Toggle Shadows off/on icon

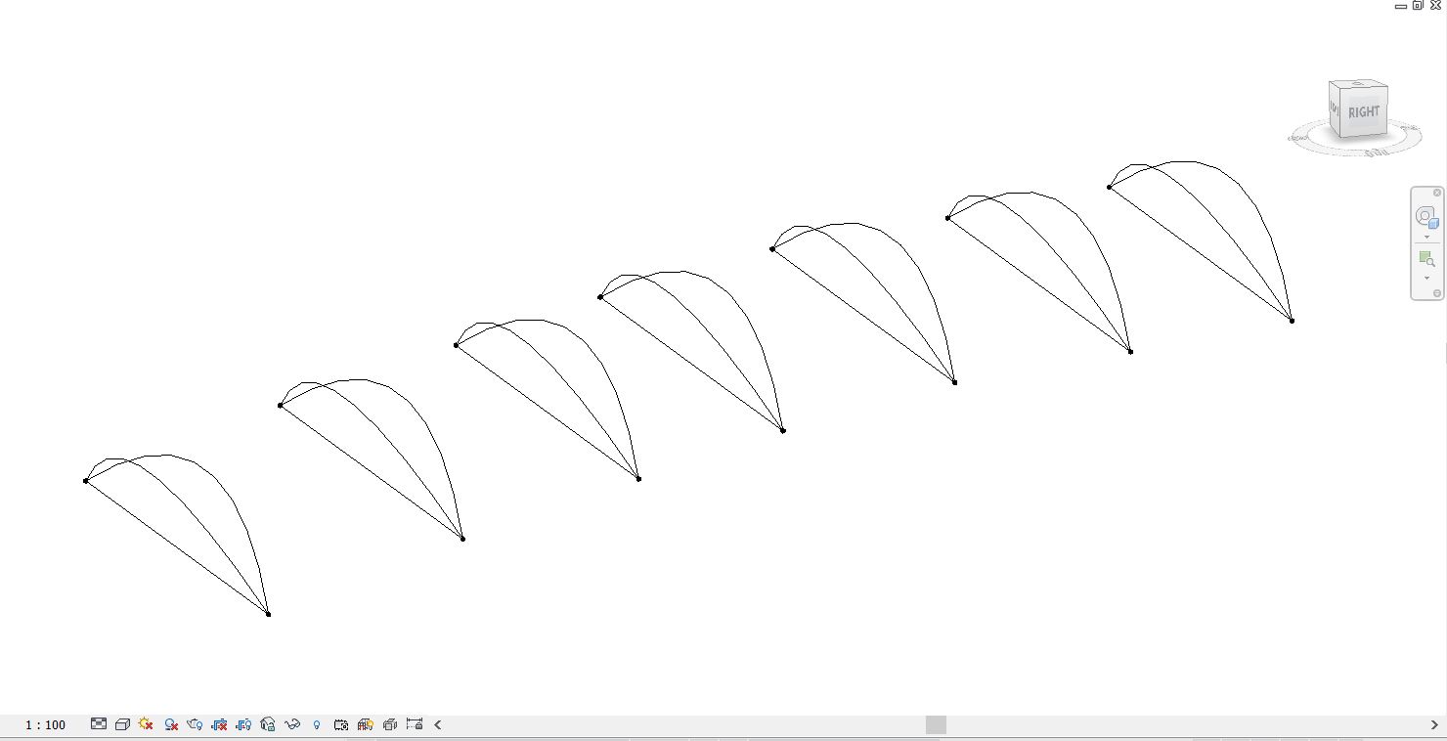coord(171,724)
